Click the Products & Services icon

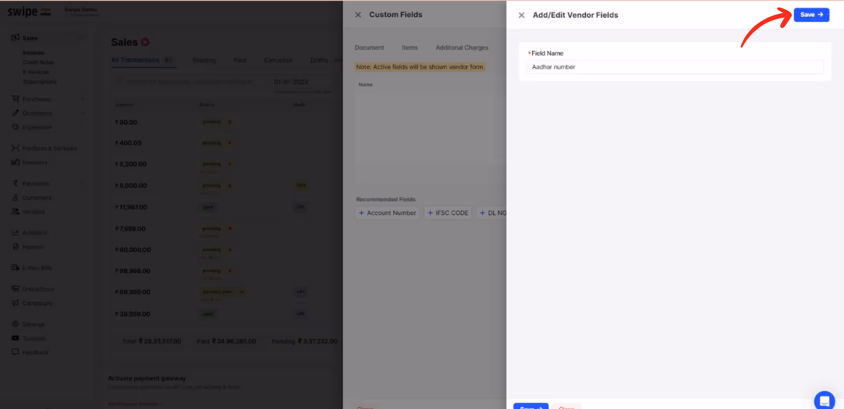15,148
